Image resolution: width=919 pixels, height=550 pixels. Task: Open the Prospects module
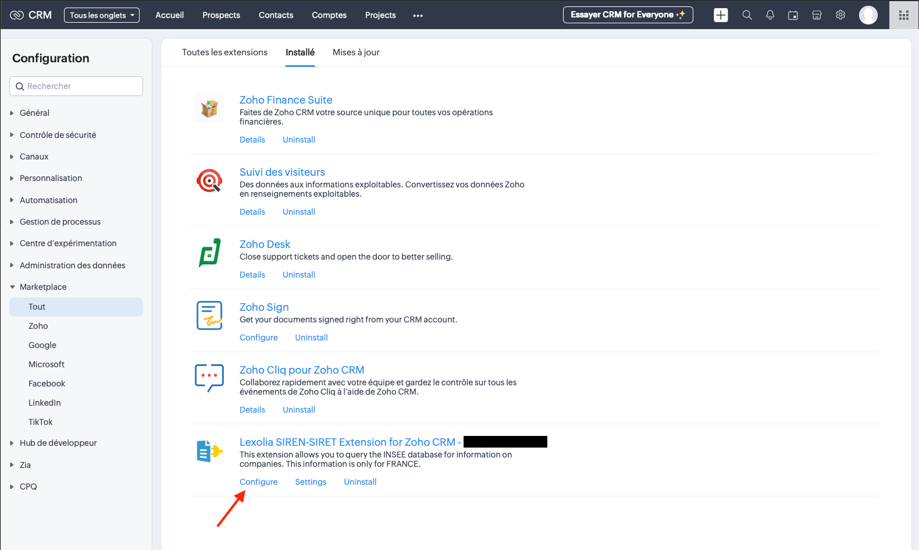tap(221, 15)
